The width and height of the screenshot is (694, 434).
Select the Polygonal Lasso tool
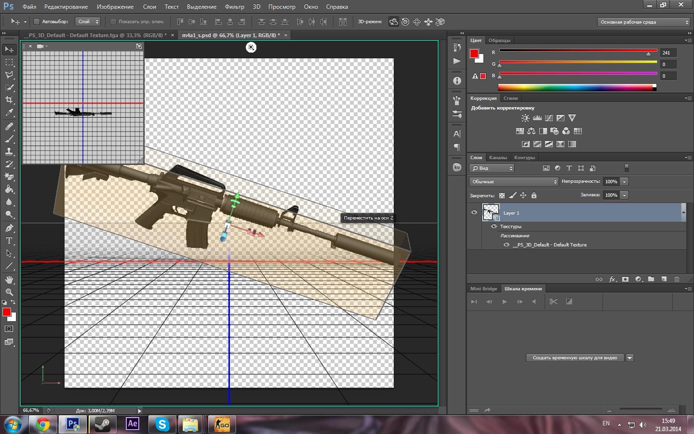tap(9, 75)
